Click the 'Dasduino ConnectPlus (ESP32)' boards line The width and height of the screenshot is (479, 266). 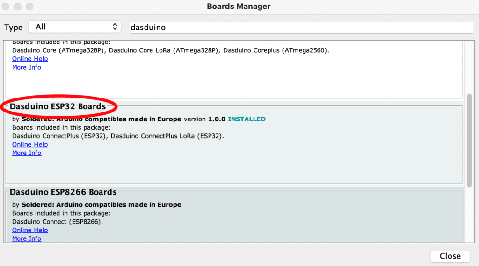coord(118,136)
